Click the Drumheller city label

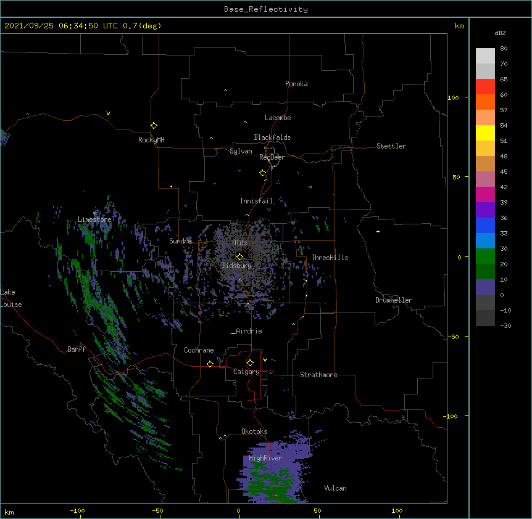point(394,300)
